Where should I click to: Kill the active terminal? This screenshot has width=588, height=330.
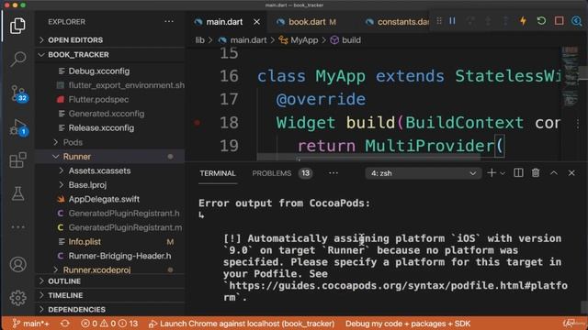coord(536,173)
